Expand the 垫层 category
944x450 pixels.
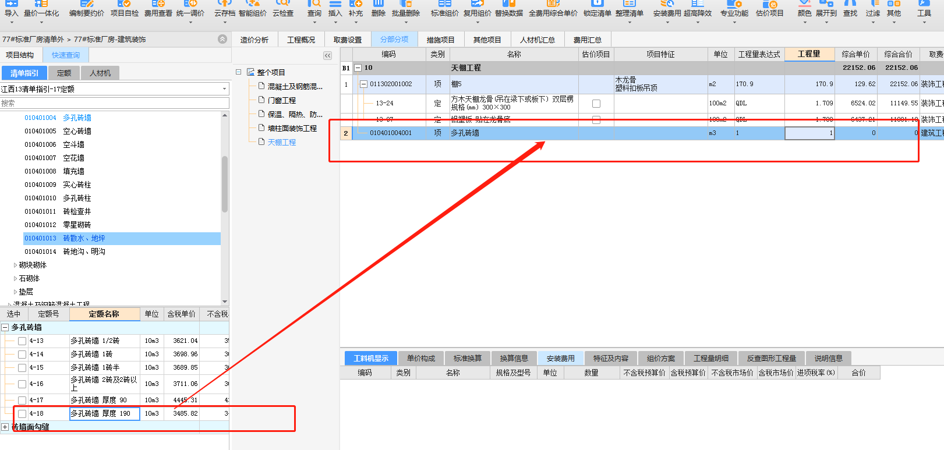coord(15,292)
